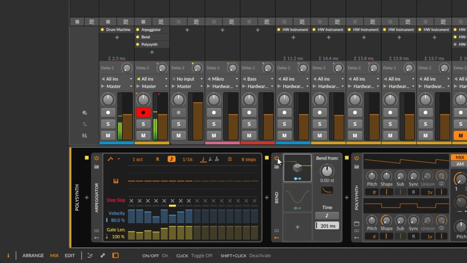Open the link chain panel icon in footer
Image resolution: width=467 pixels, height=263 pixels.
(x=103, y=255)
